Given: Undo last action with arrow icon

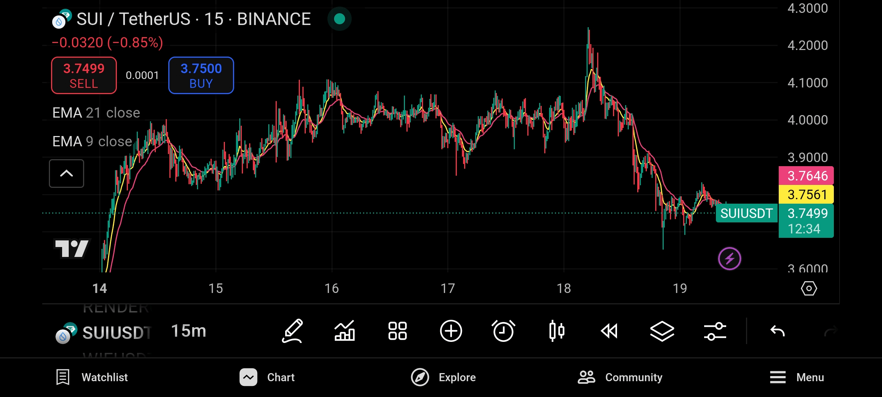Looking at the screenshot, I should pyautogui.click(x=778, y=331).
